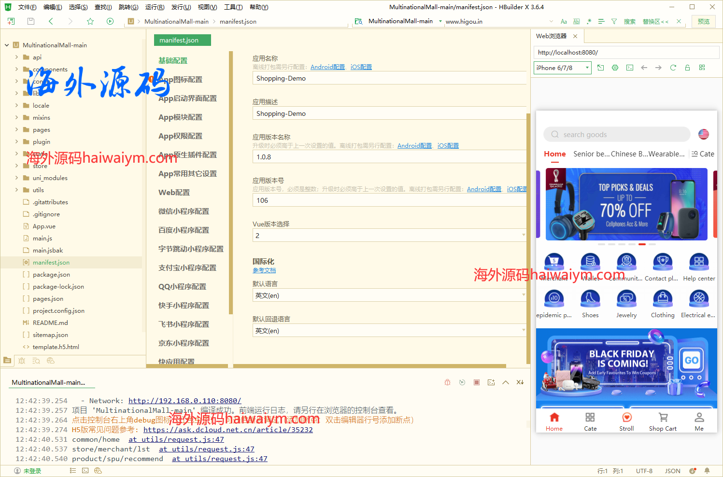Image resolution: width=723 pixels, height=477 pixels.
Task: Select the Web配置 settings tab
Action: coord(174,193)
